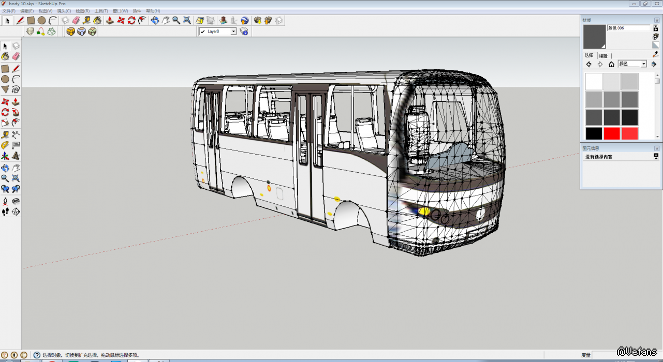The image size is (663, 362).
Task: Activate the Walk tool with footprints icon
Action: pos(5,212)
